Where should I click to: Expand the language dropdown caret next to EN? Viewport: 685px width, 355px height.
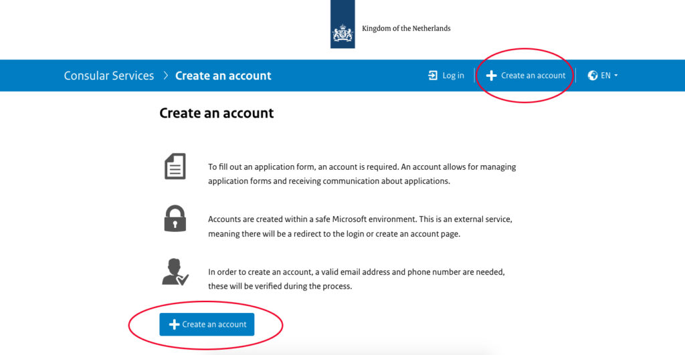(616, 76)
